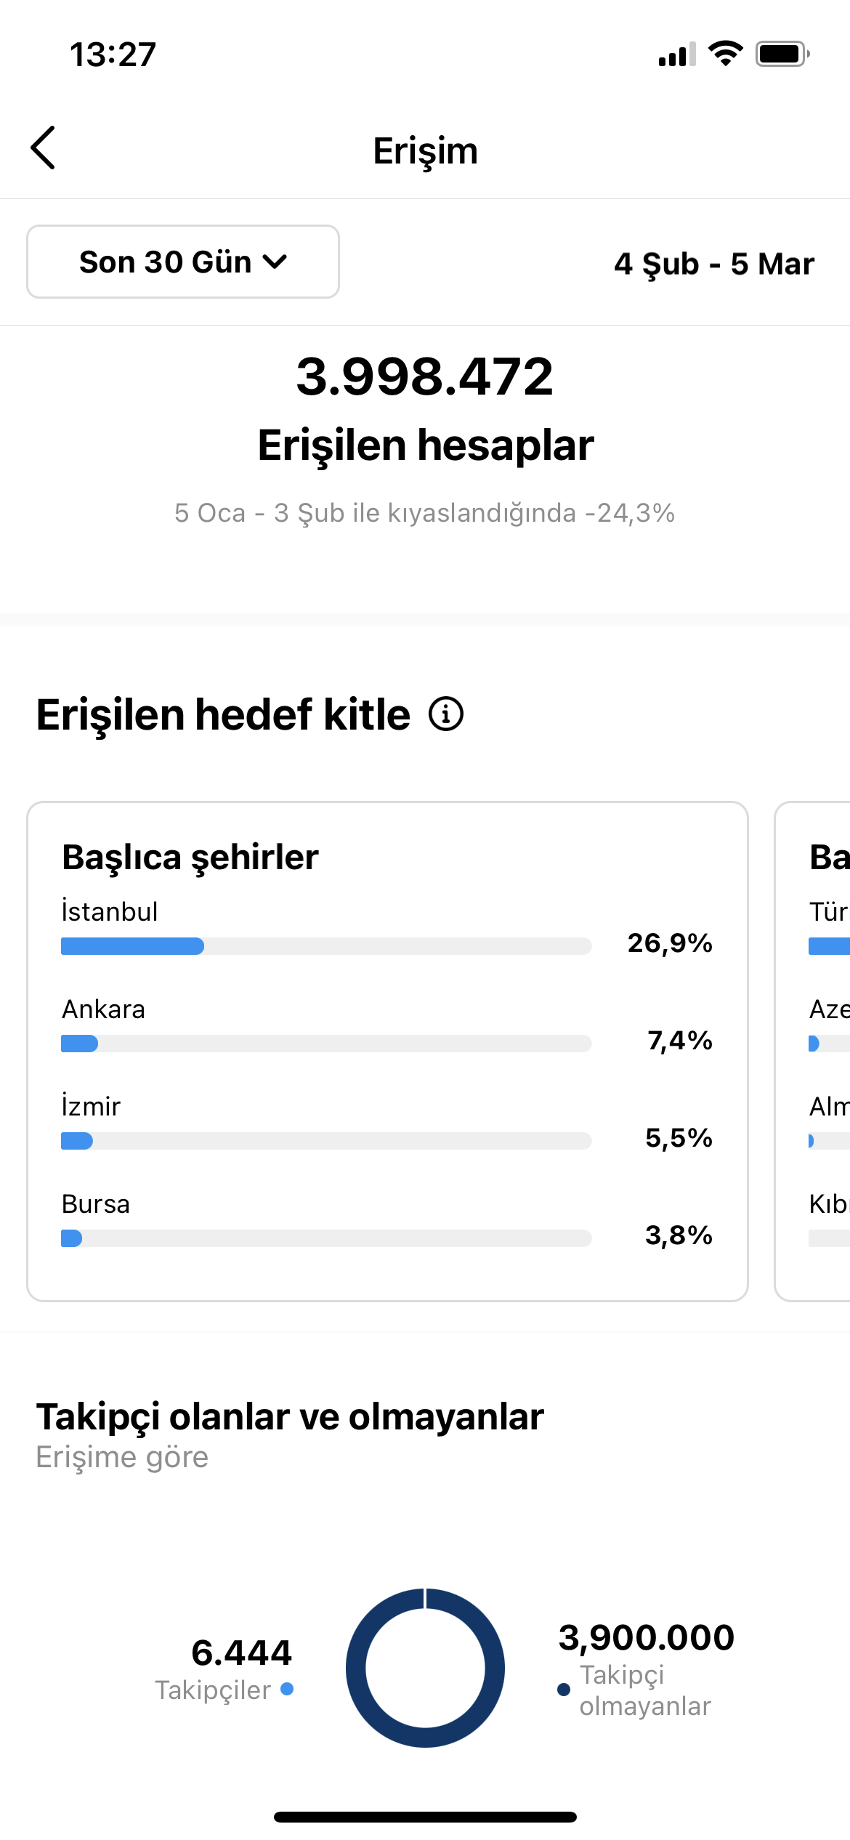Open info icon beside Erişilen hedef kitle
The height and width of the screenshot is (1840, 850).
click(445, 714)
